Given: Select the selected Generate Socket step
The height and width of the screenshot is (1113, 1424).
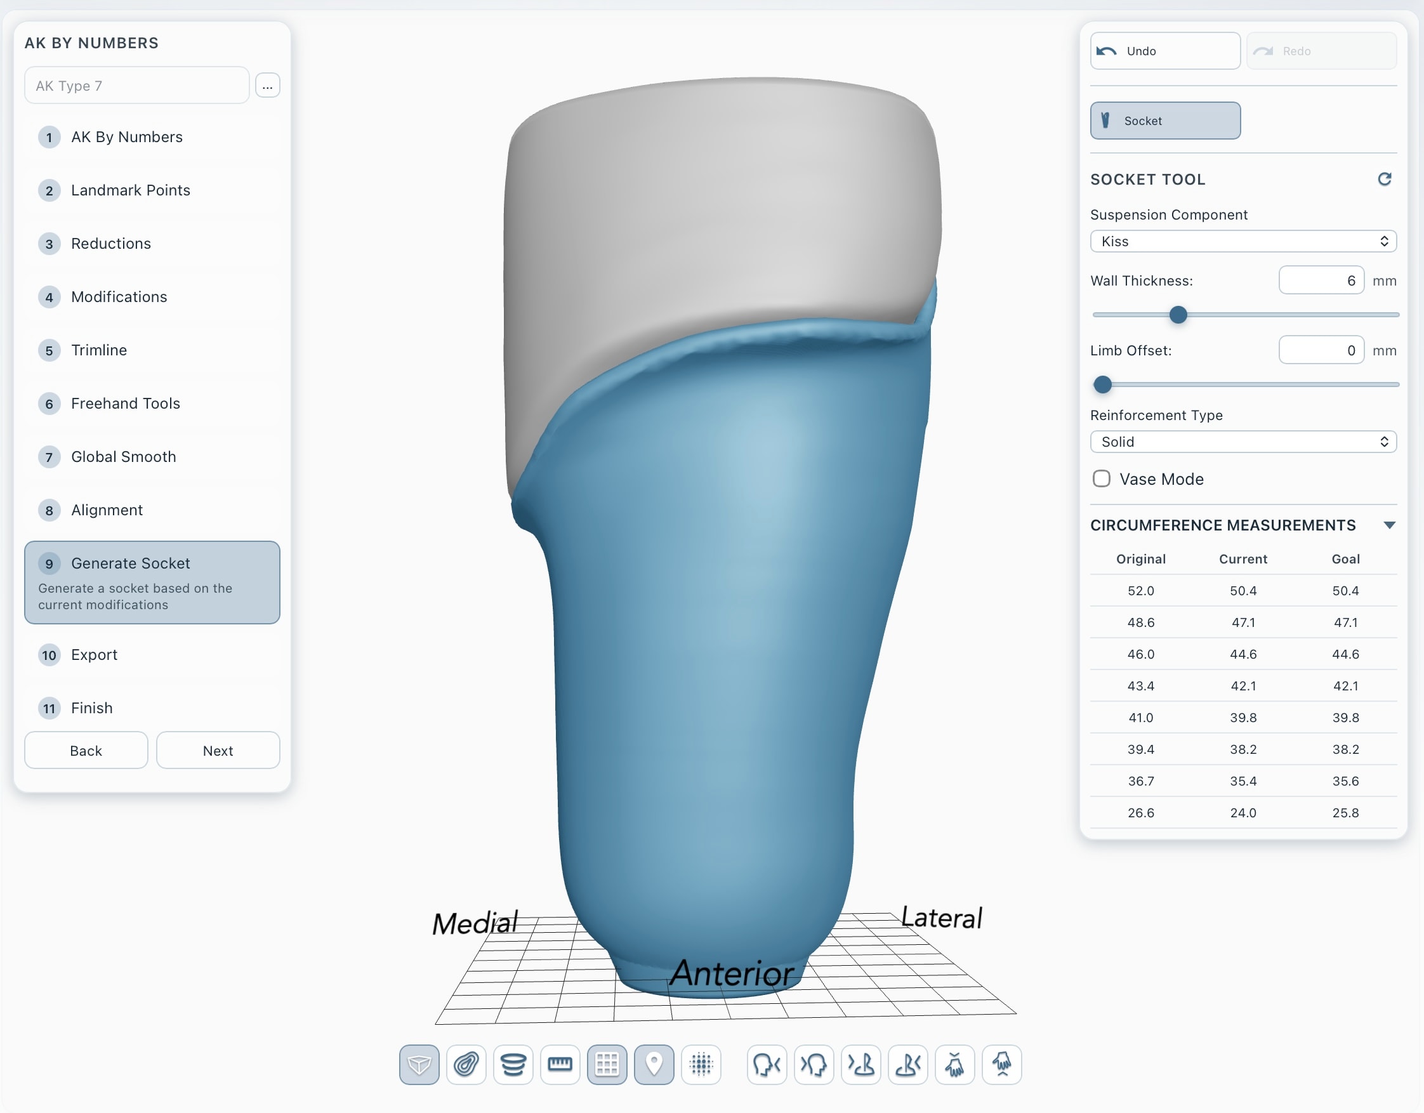Looking at the screenshot, I should (152, 583).
